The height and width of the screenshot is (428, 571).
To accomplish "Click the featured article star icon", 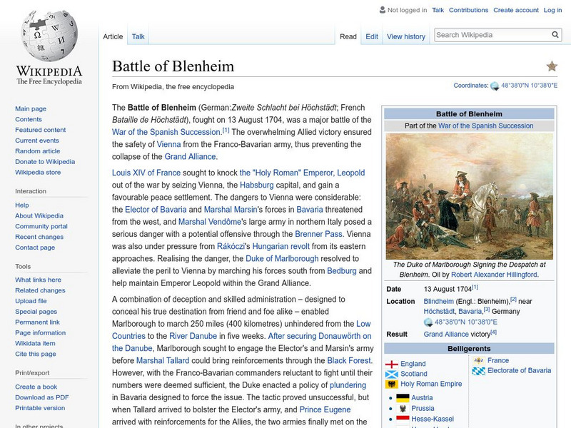I will pos(552,66).
